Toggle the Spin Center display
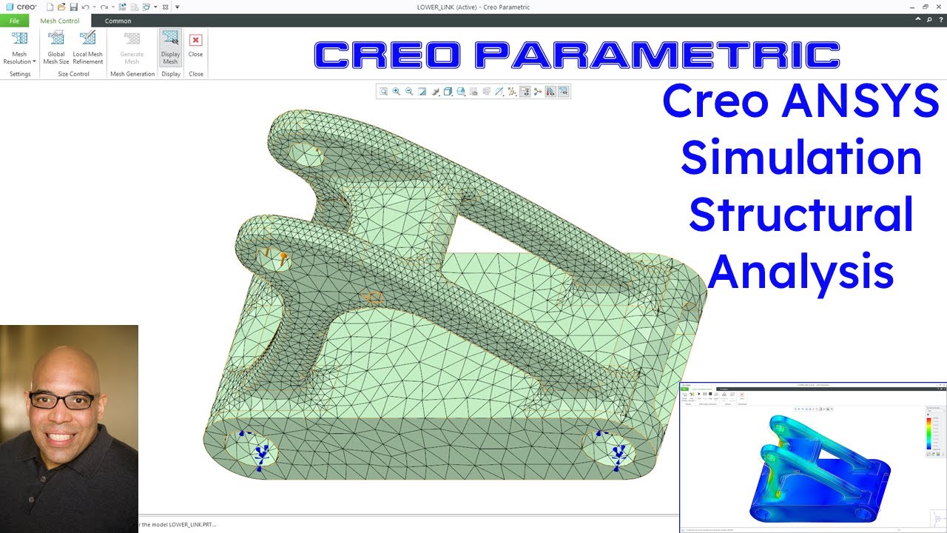The height and width of the screenshot is (533, 947). pos(538,92)
